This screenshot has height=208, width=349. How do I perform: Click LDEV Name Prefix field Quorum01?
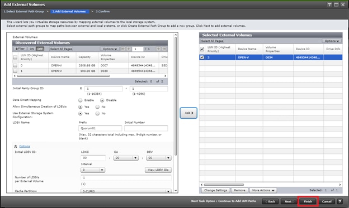[x=100, y=128]
